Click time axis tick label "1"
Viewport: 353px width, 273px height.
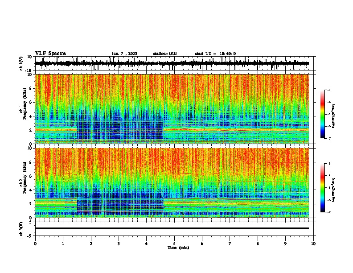coord(63,244)
